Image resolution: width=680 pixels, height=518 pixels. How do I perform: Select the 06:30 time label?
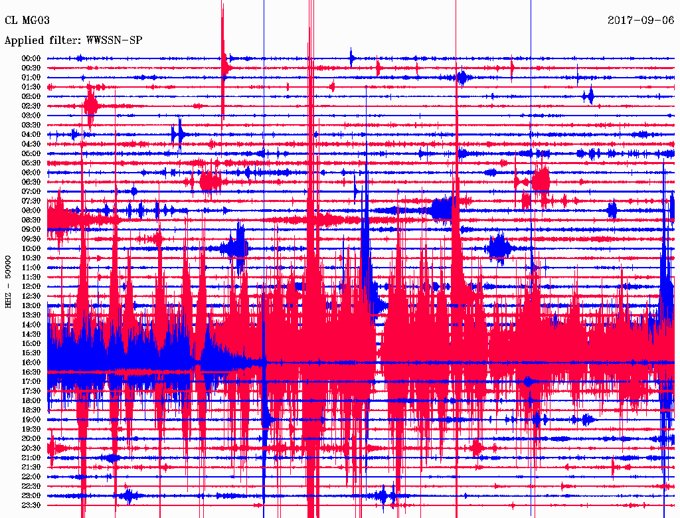point(31,182)
